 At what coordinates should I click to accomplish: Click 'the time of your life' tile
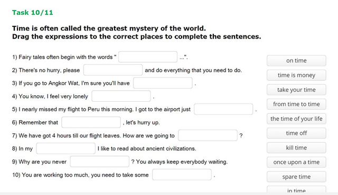[x=296, y=119]
